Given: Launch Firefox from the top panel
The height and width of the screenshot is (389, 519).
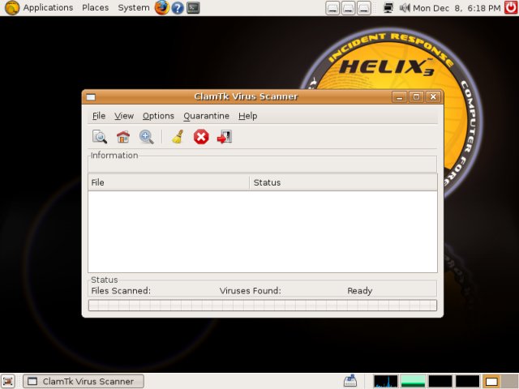Looking at the screenshot, I should point(162,7).
